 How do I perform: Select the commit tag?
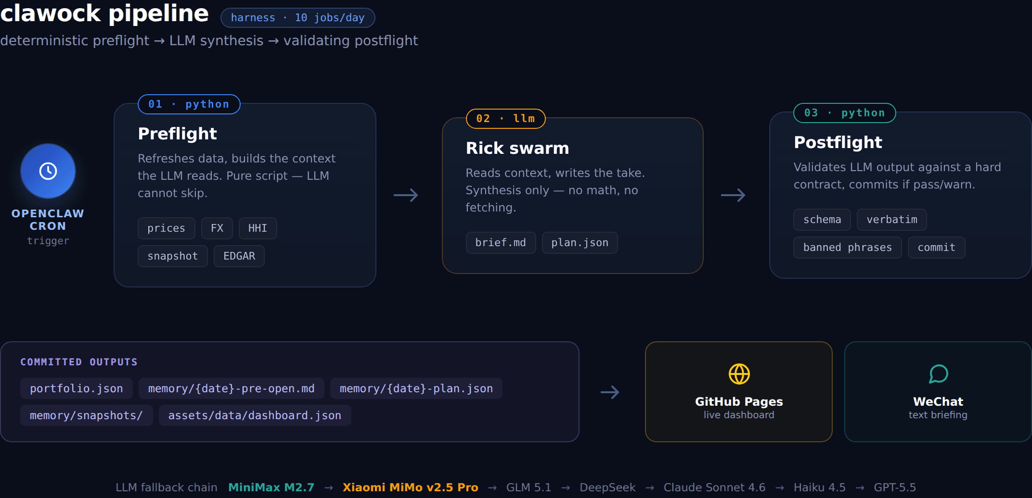936,248
